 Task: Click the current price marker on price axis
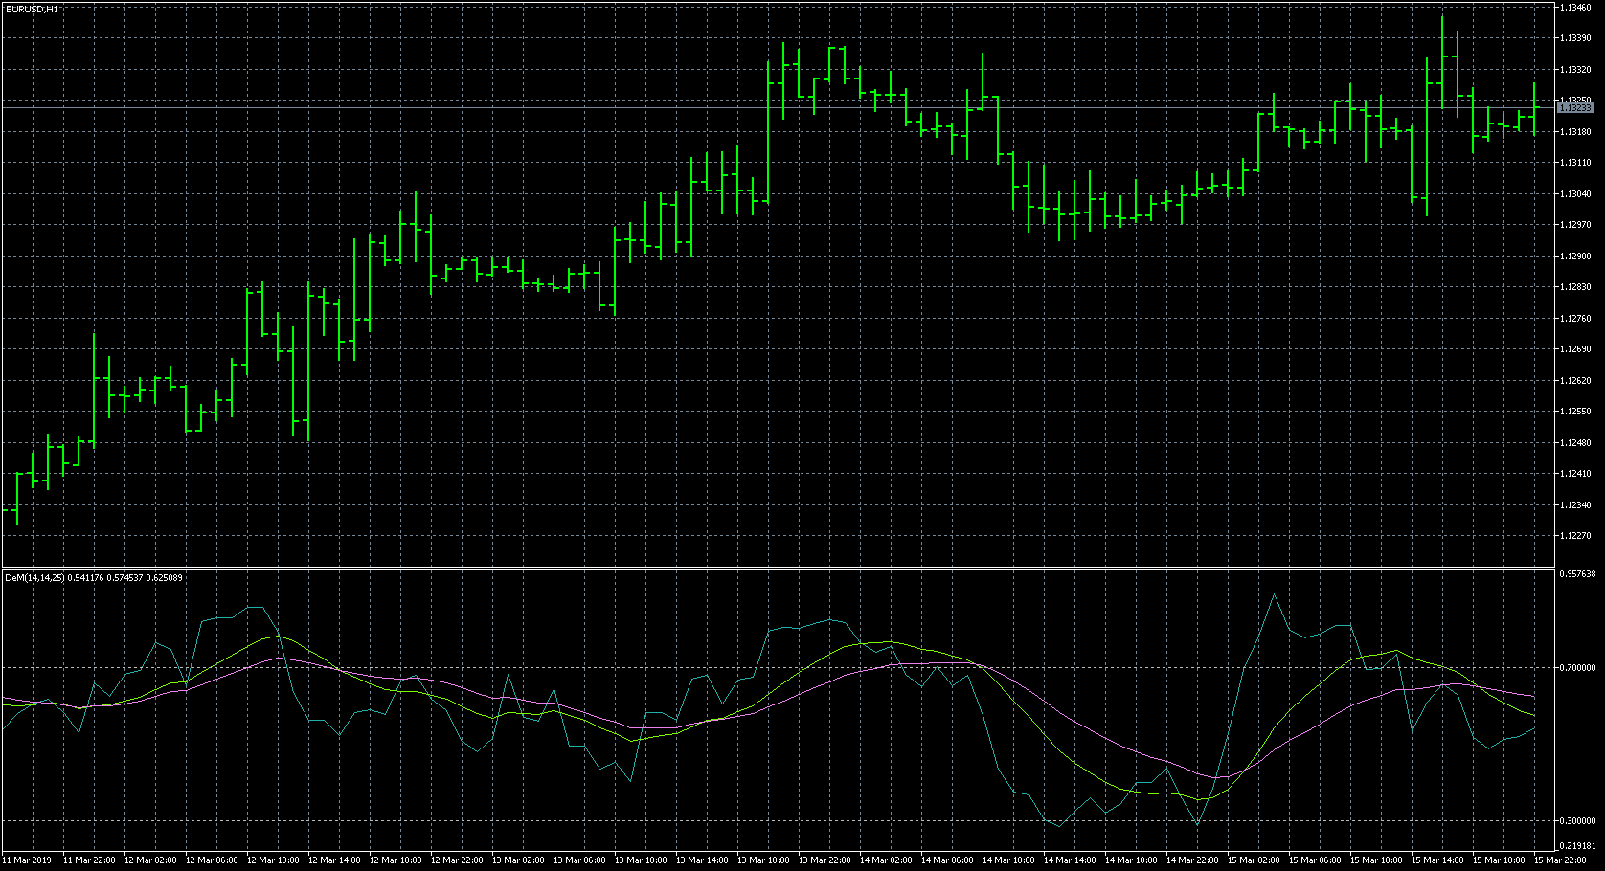[x=1575, y=108]
